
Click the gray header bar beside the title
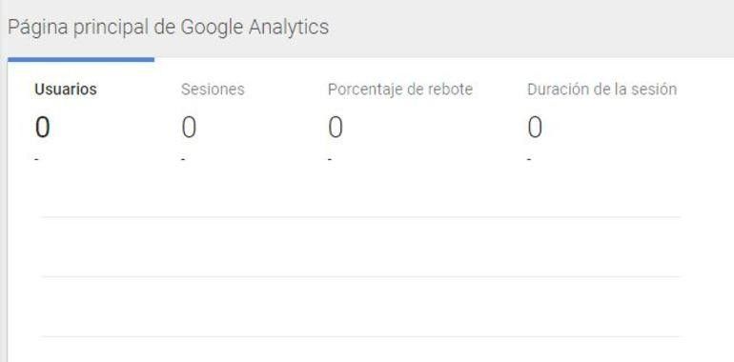pyautogui.click(x=531, y=28)
